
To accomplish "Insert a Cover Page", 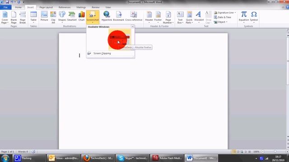I will point(5,18).
